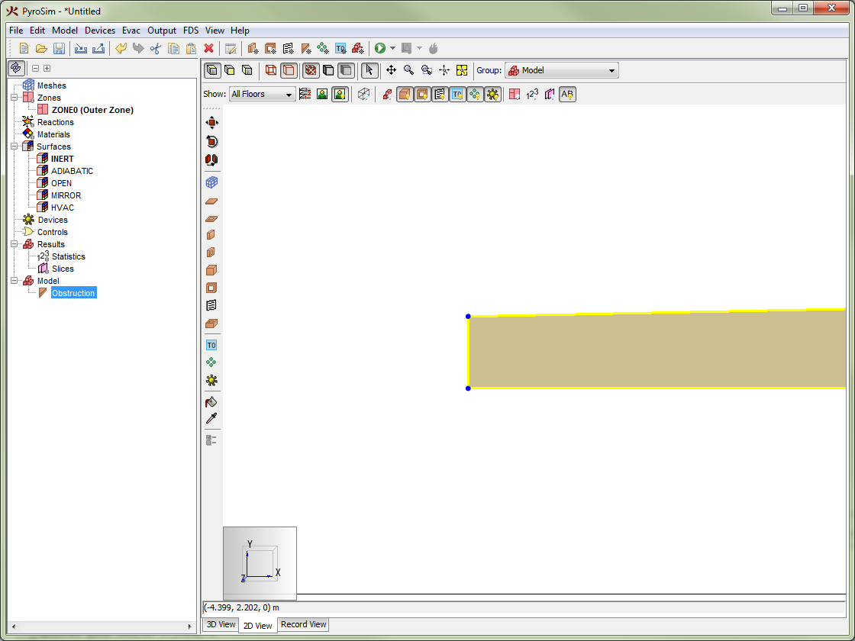Open the Show All Floors dropdown
The width and height of the screenshot is (855, 641).
[x=263, y=95]
